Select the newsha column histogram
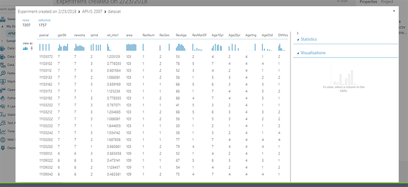This screenshot has height=187, width=408. (80, 47)
